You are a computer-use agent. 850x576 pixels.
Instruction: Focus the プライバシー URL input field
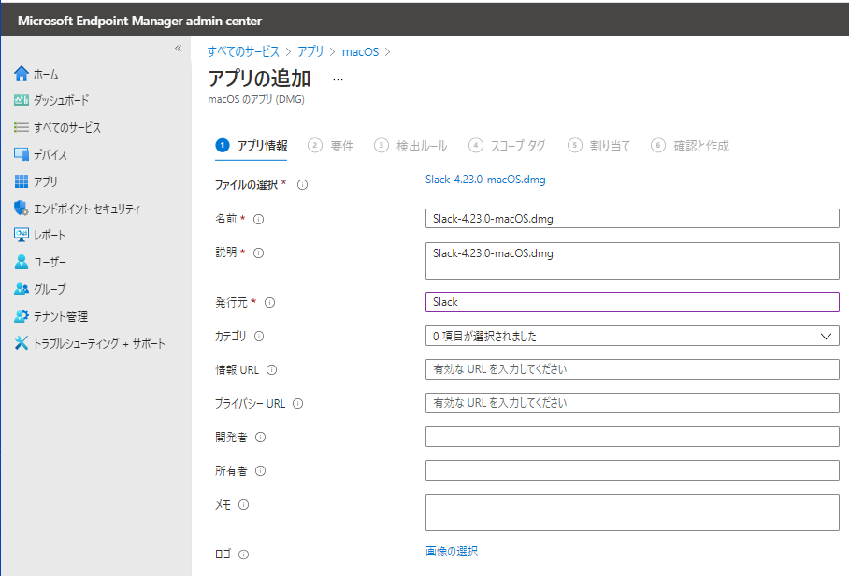(632, 403)
